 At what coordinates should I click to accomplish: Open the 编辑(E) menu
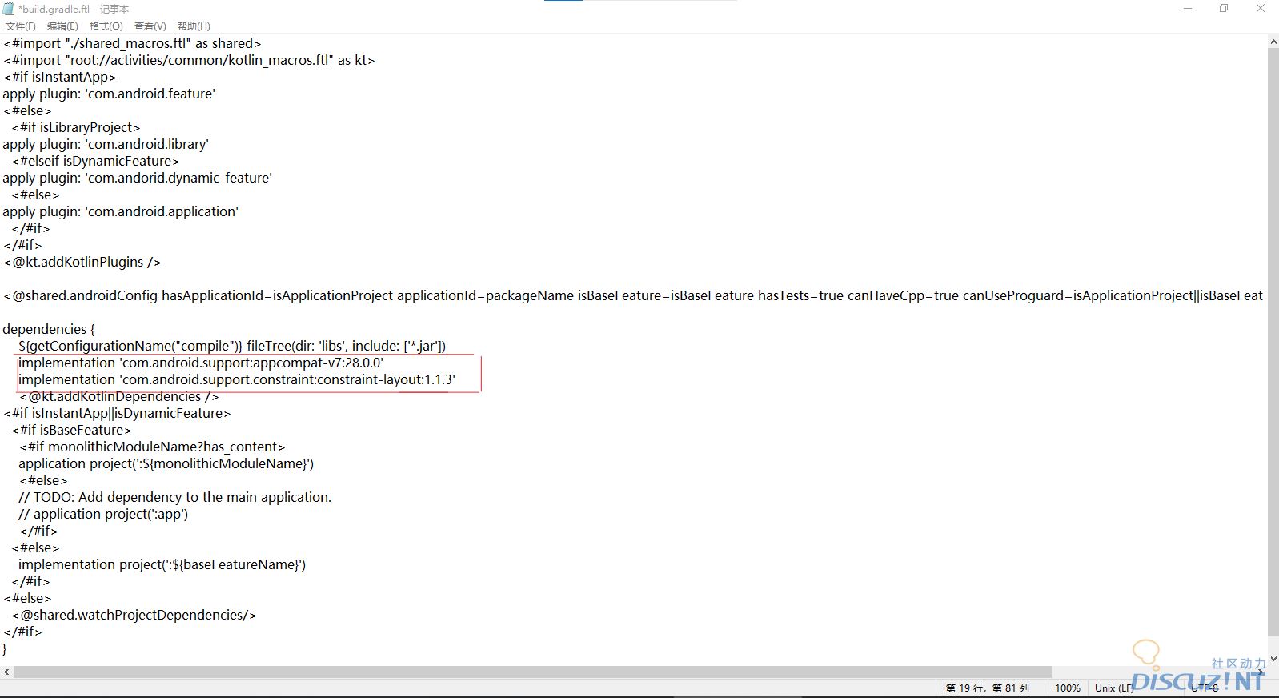click(62, 26)
